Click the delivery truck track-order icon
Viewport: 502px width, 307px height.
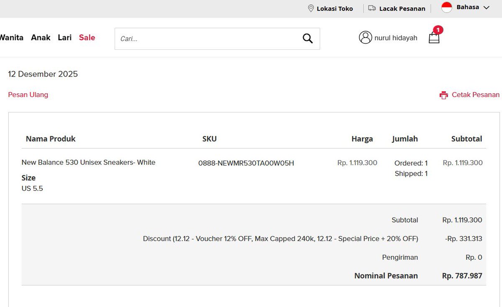coord(372,8)
